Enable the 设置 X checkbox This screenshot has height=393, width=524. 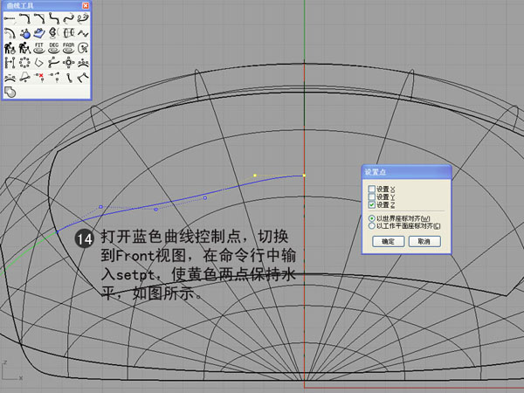click(372, 189)
